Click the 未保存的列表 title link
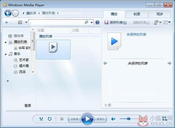This screenshot has height=128, width=175. tap(136, 35)
